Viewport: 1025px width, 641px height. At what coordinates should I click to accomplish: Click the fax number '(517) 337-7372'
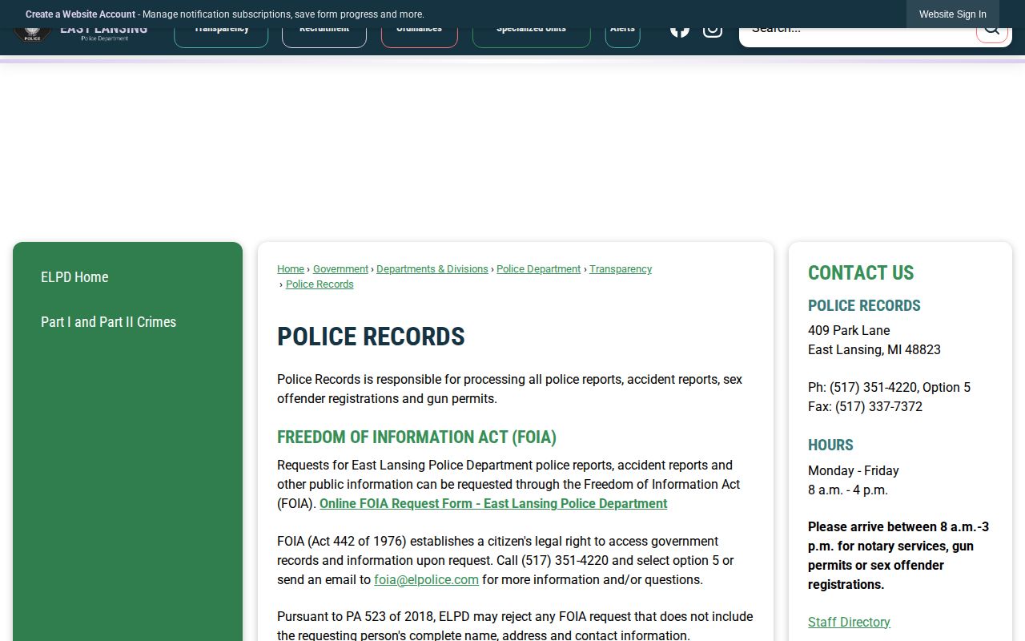[878, 407]
